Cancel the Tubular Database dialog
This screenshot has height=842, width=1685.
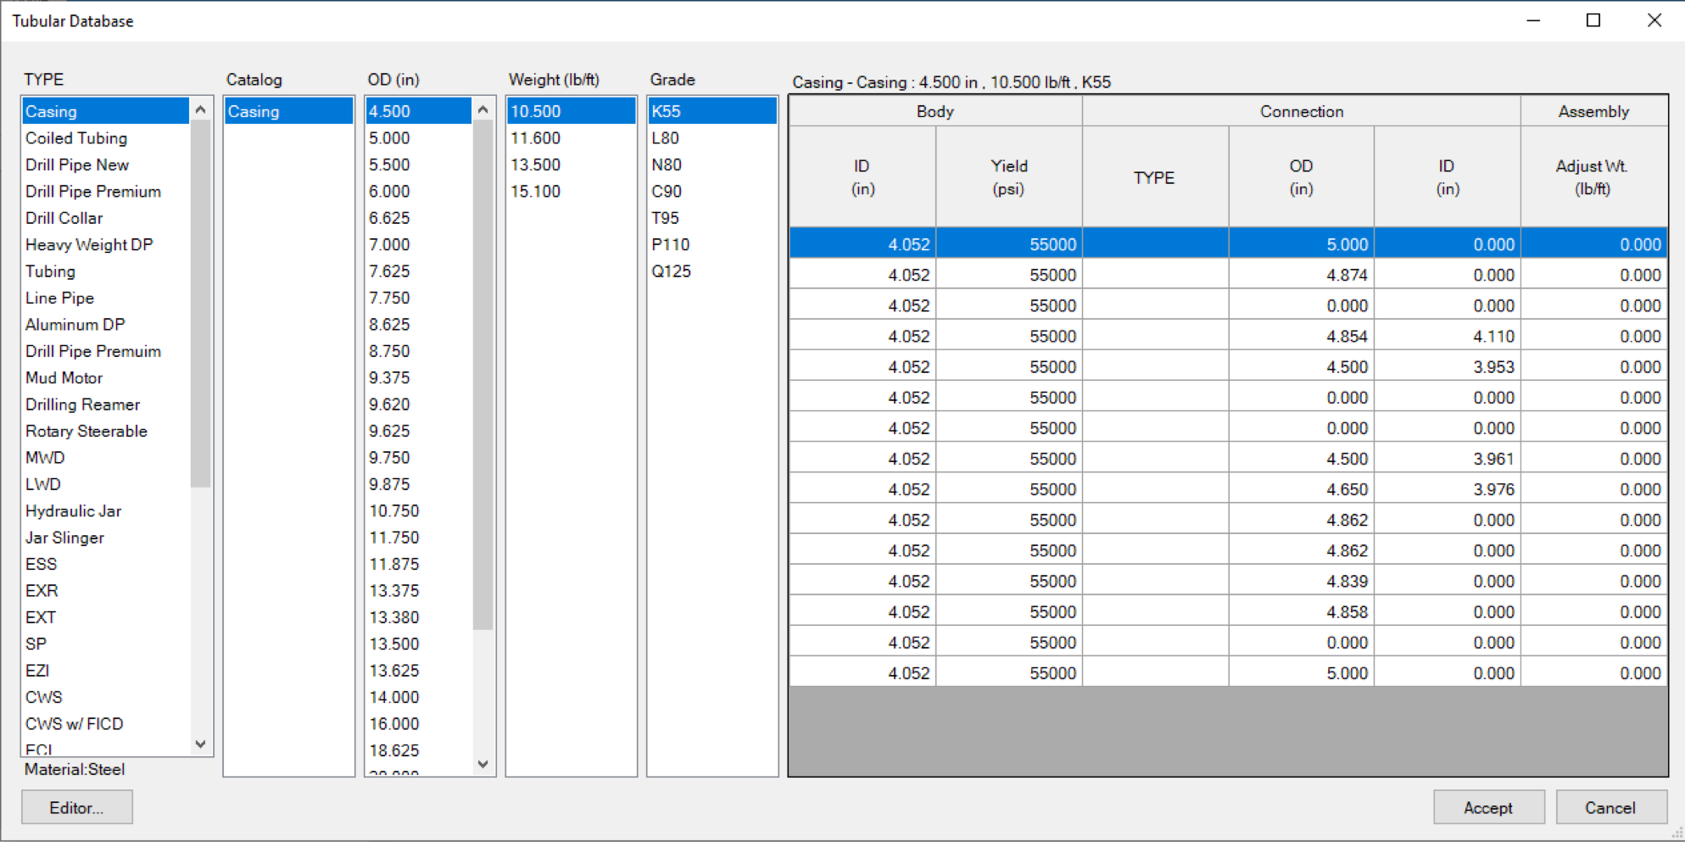tap(1610, 807)
